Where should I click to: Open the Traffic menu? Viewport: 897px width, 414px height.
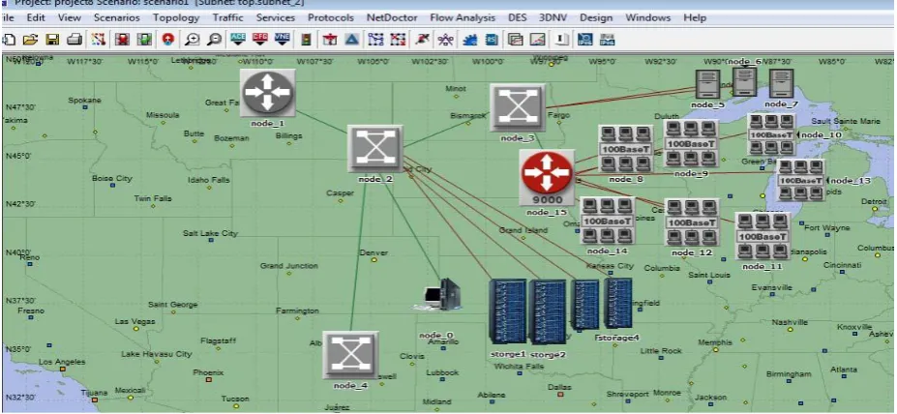tap(227, 17)
